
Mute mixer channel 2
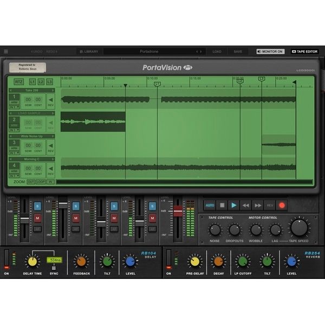pos(76,218)
